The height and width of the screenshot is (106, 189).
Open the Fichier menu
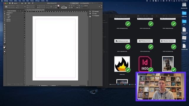click(11, 1)
